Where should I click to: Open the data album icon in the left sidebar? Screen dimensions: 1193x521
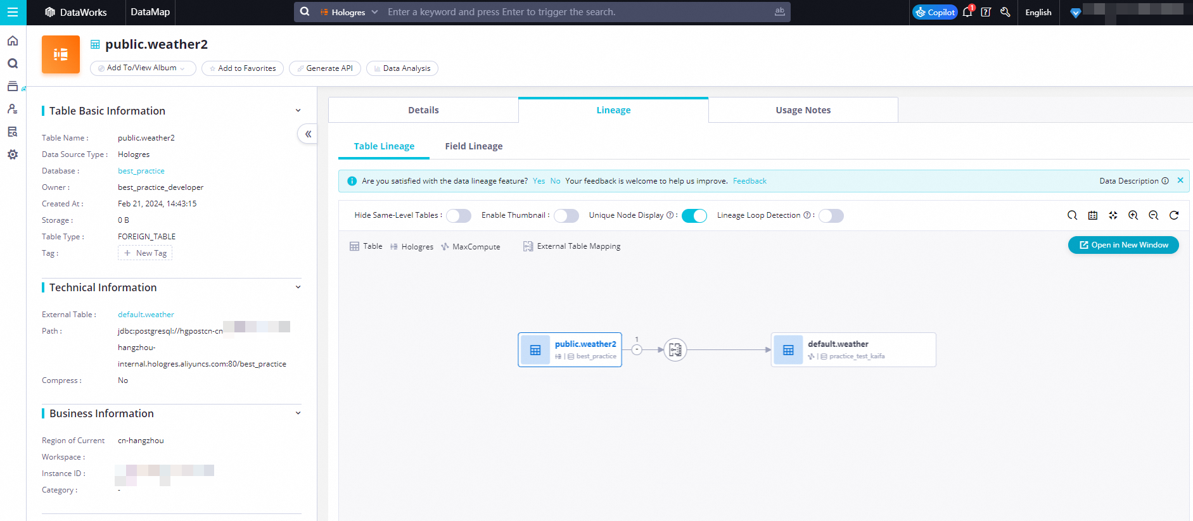(x=13, y=86)
